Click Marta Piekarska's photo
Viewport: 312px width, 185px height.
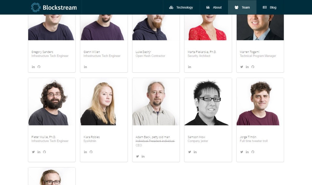point(208,27)
